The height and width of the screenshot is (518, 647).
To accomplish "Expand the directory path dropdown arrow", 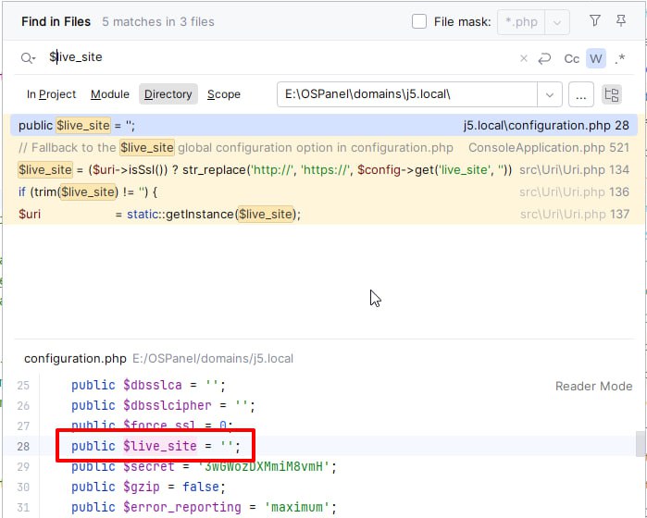I will [x=550, y=95].
